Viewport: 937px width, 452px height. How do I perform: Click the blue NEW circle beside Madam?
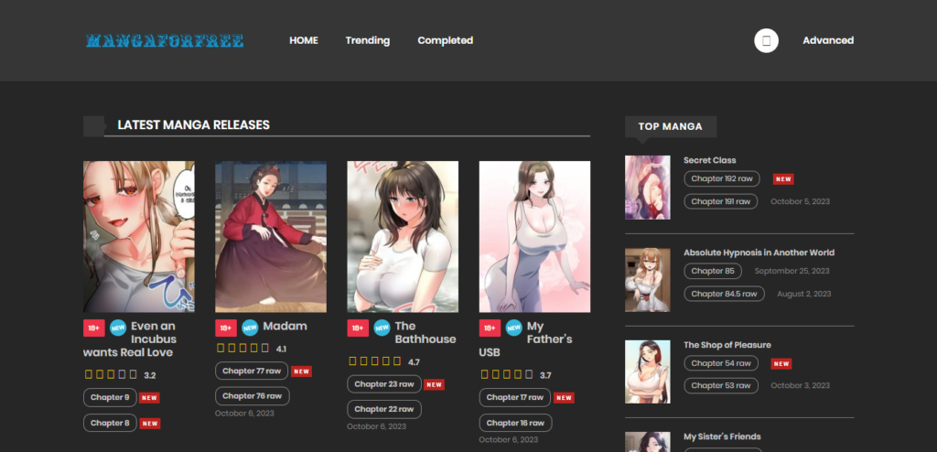coord(250,328)
